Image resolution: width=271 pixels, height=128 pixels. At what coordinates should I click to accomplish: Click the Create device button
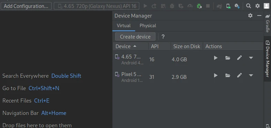point(135,37)
